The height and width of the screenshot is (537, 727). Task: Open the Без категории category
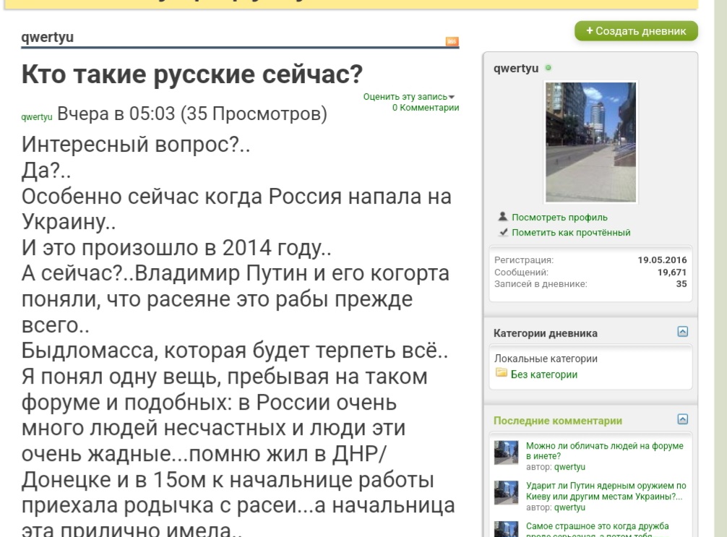[543, 374]
